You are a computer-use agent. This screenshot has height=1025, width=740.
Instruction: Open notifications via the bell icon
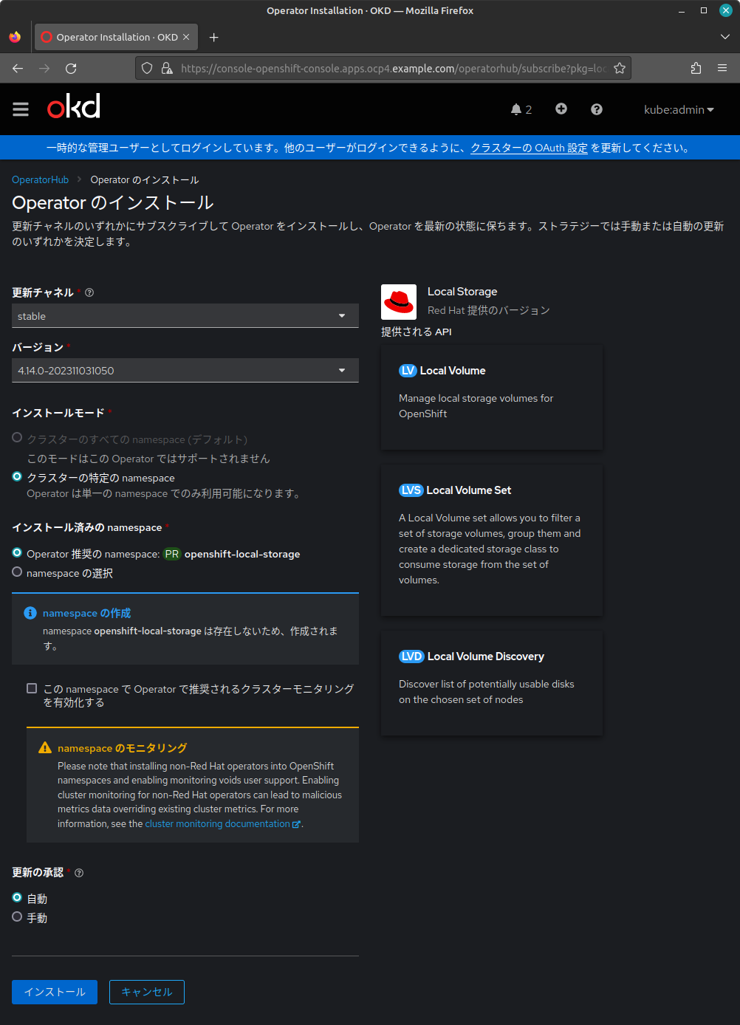[x=516, y=109]
